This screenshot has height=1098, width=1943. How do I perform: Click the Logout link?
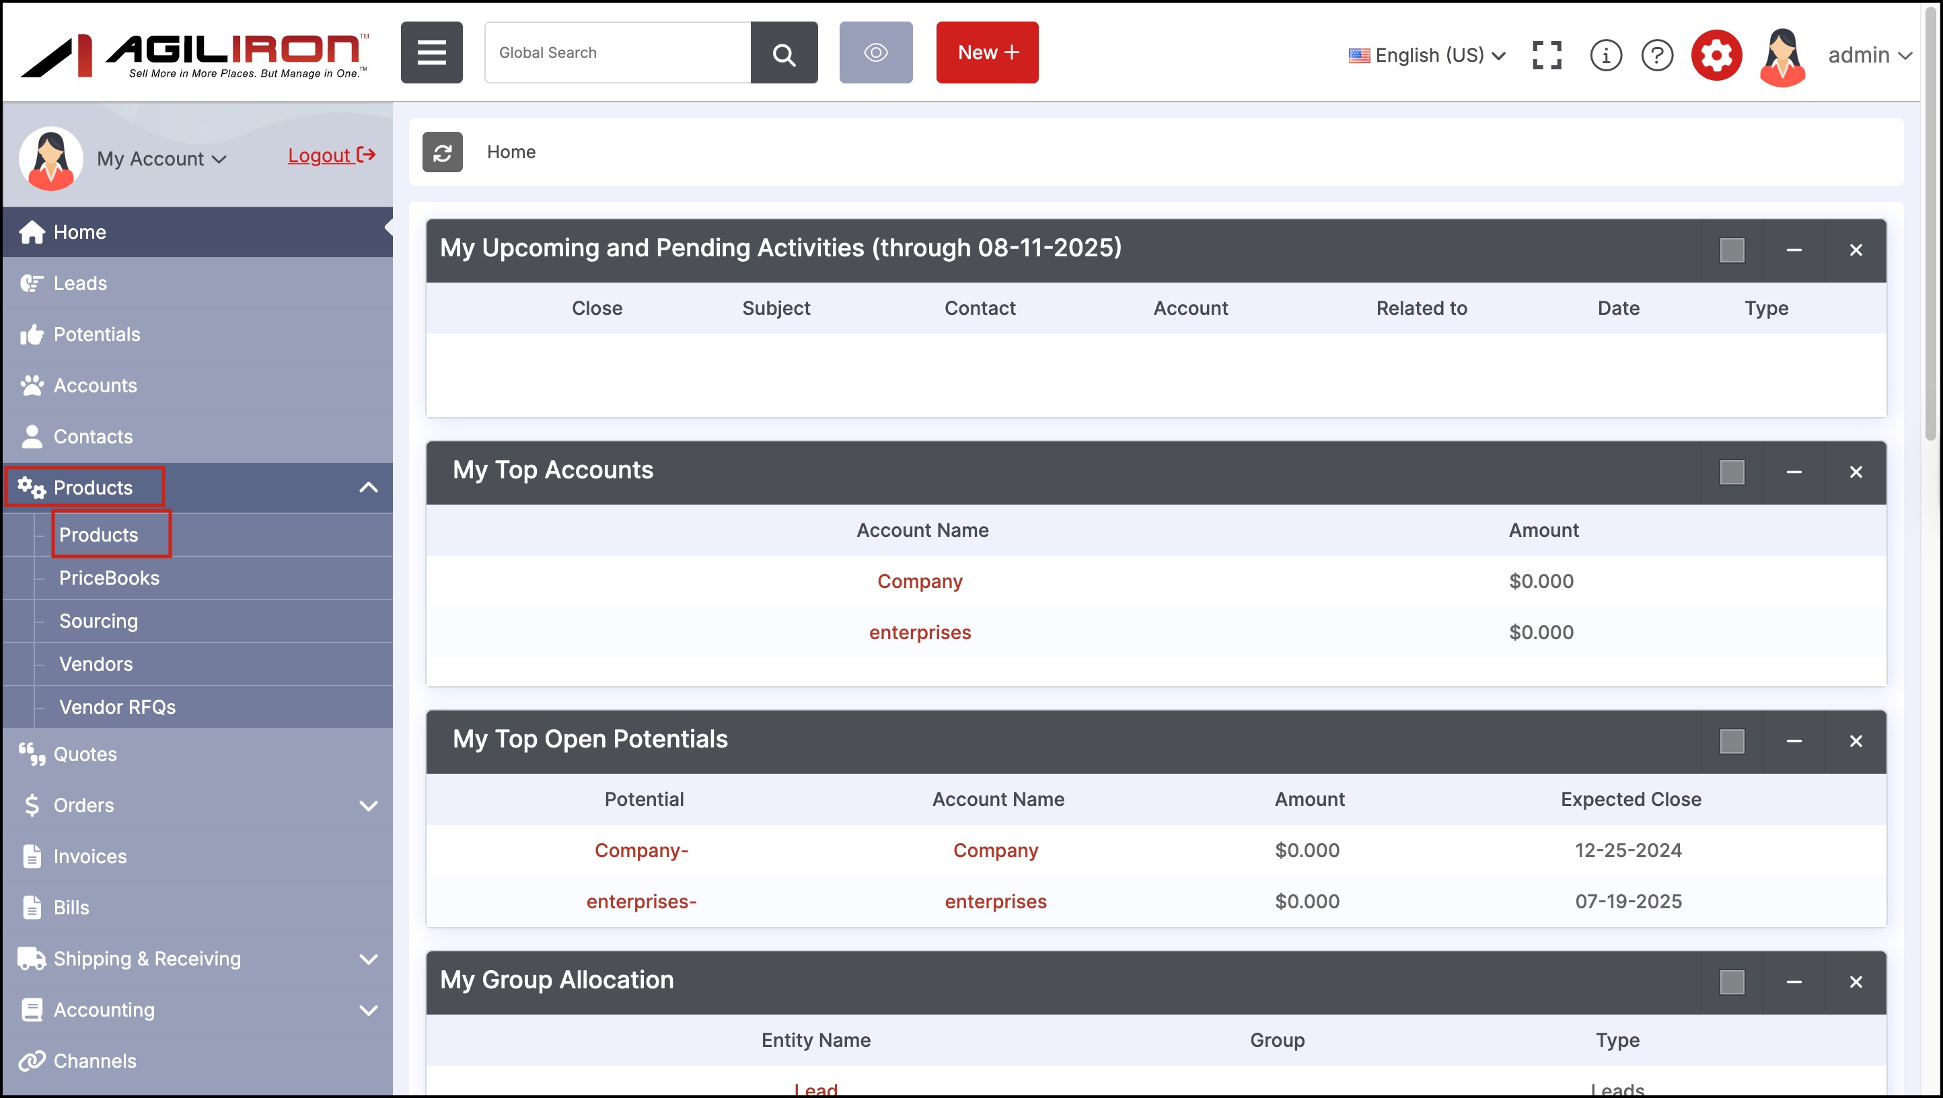[x=331, y=155]
